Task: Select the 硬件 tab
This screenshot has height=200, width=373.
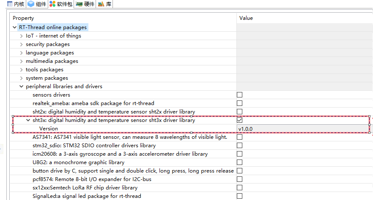Action: (x=85, y=4)
